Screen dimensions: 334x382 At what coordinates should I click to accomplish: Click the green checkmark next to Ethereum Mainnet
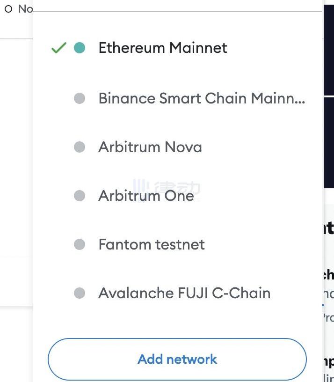click(58, 48)
